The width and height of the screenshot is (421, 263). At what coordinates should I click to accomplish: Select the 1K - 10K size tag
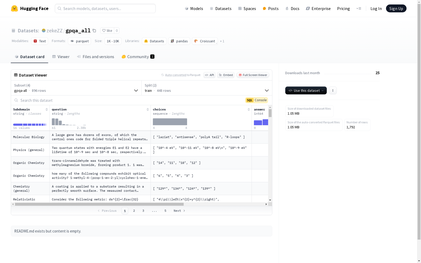pos(113,41)
